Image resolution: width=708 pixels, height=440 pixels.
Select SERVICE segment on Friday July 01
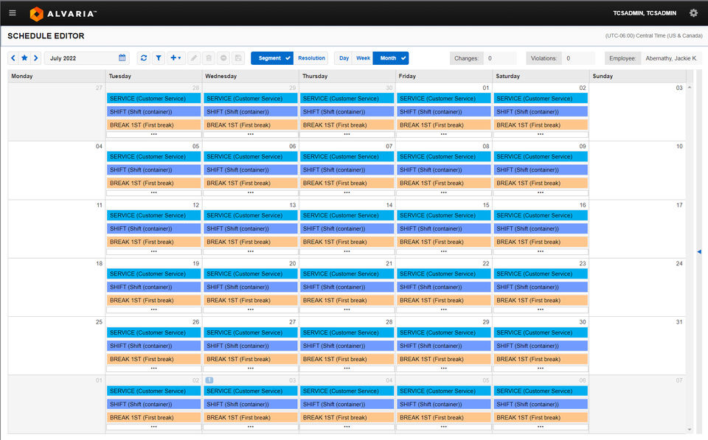(443, 98)
